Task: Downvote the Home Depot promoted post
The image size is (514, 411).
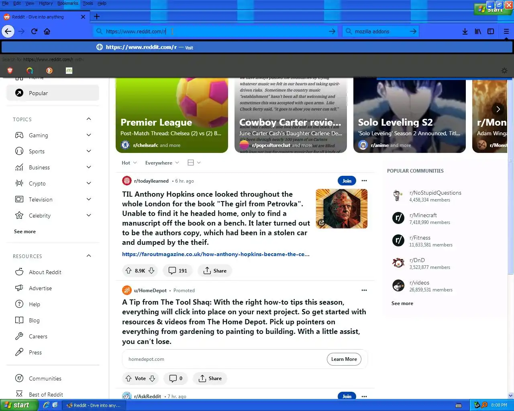Action: (x=152, y=378)
